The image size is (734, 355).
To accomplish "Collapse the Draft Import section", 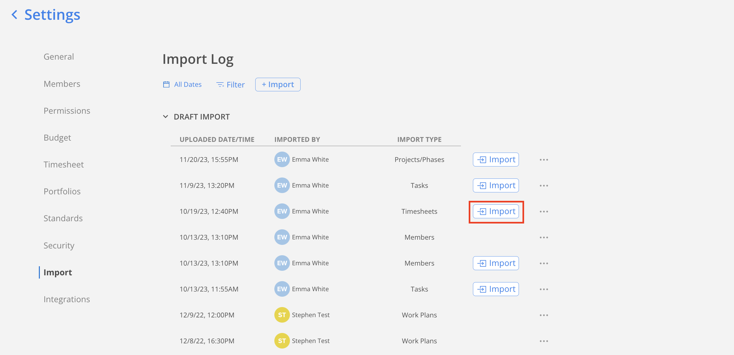I will tap(166, 117).
